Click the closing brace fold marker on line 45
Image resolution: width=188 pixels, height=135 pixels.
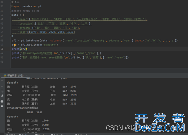tap(11, 36)
